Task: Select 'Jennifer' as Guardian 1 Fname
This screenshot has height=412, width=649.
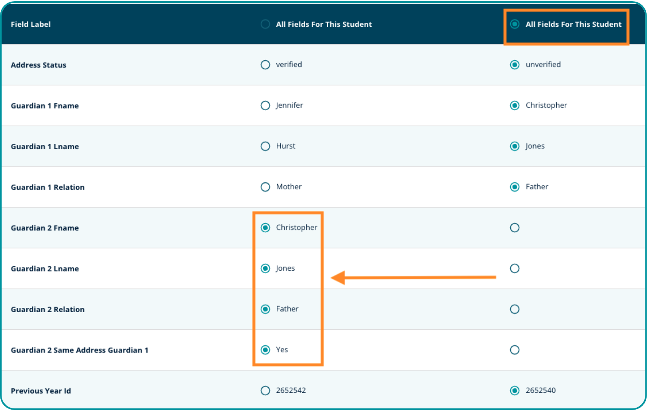Action: 265,105
